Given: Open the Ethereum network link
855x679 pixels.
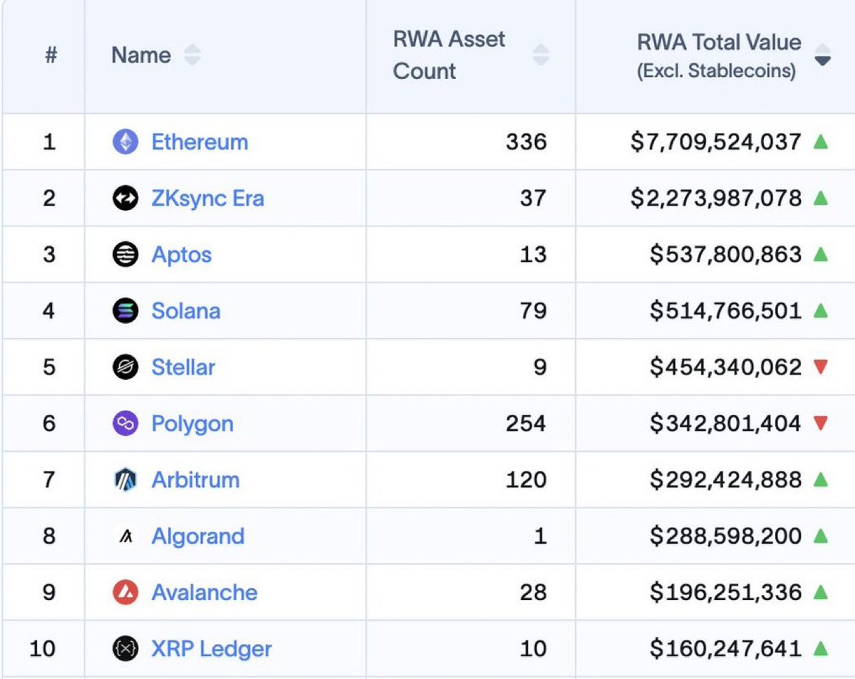Looking at the screenshot, I should [x=199, y=142].
